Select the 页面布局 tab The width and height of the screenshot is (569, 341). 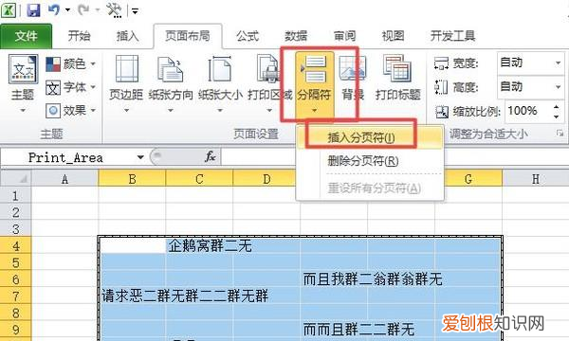(188, 36)
